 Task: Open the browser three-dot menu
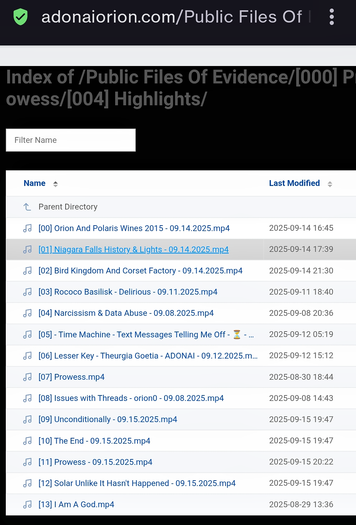(331, 17)
